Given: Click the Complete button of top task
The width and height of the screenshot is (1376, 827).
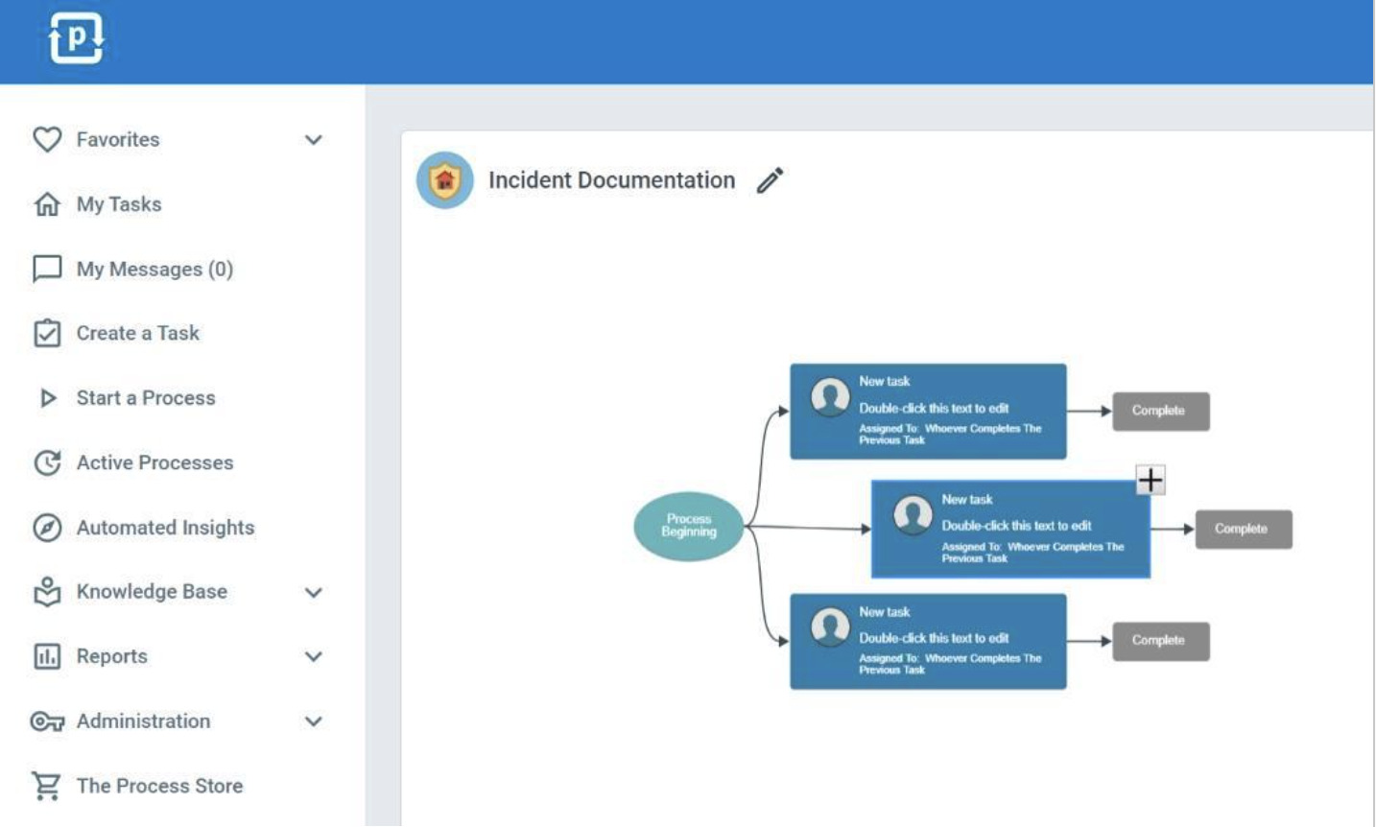Looking at the screenshot, I should coord(1161,411).
